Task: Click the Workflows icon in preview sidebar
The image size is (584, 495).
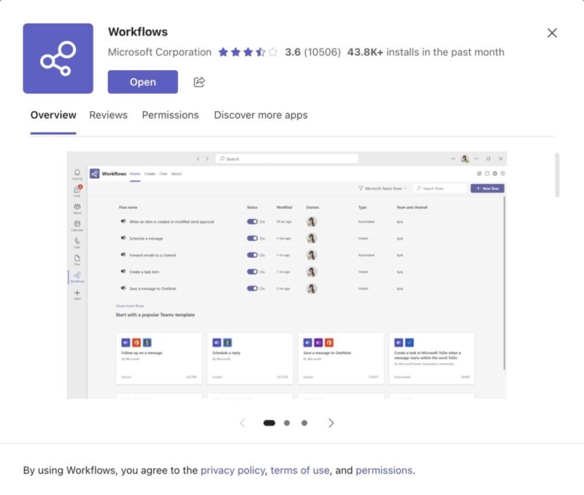Action: point(77,277)
